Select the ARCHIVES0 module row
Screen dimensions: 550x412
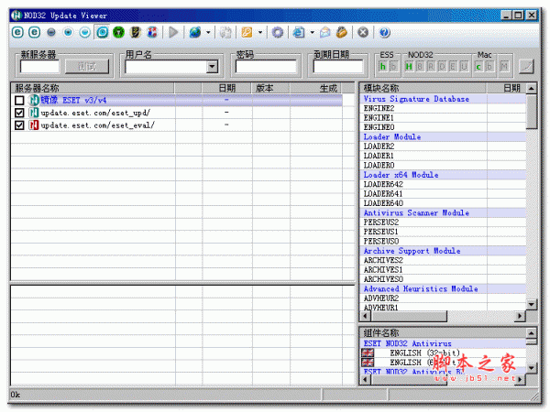coord(443,279)
